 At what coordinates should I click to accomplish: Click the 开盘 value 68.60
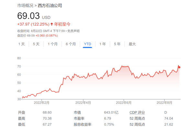[x=47, y=113]
